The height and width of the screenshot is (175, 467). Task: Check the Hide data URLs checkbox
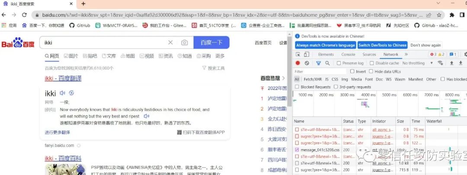[x=371, y=71]
